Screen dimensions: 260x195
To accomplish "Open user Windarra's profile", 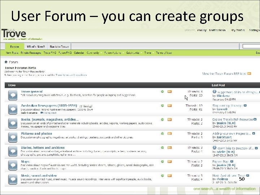I will tap(223, 96).
